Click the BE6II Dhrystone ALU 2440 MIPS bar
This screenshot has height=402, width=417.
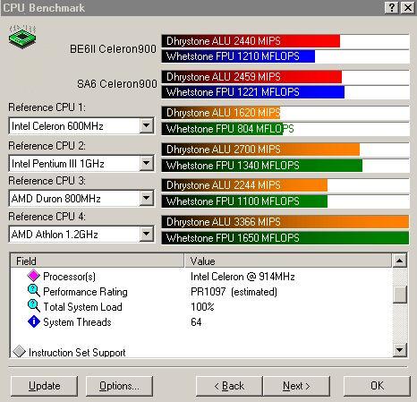(x=251, y=41)
